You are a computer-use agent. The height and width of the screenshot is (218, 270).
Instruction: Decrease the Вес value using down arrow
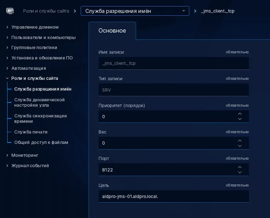(x=240, y=146)
